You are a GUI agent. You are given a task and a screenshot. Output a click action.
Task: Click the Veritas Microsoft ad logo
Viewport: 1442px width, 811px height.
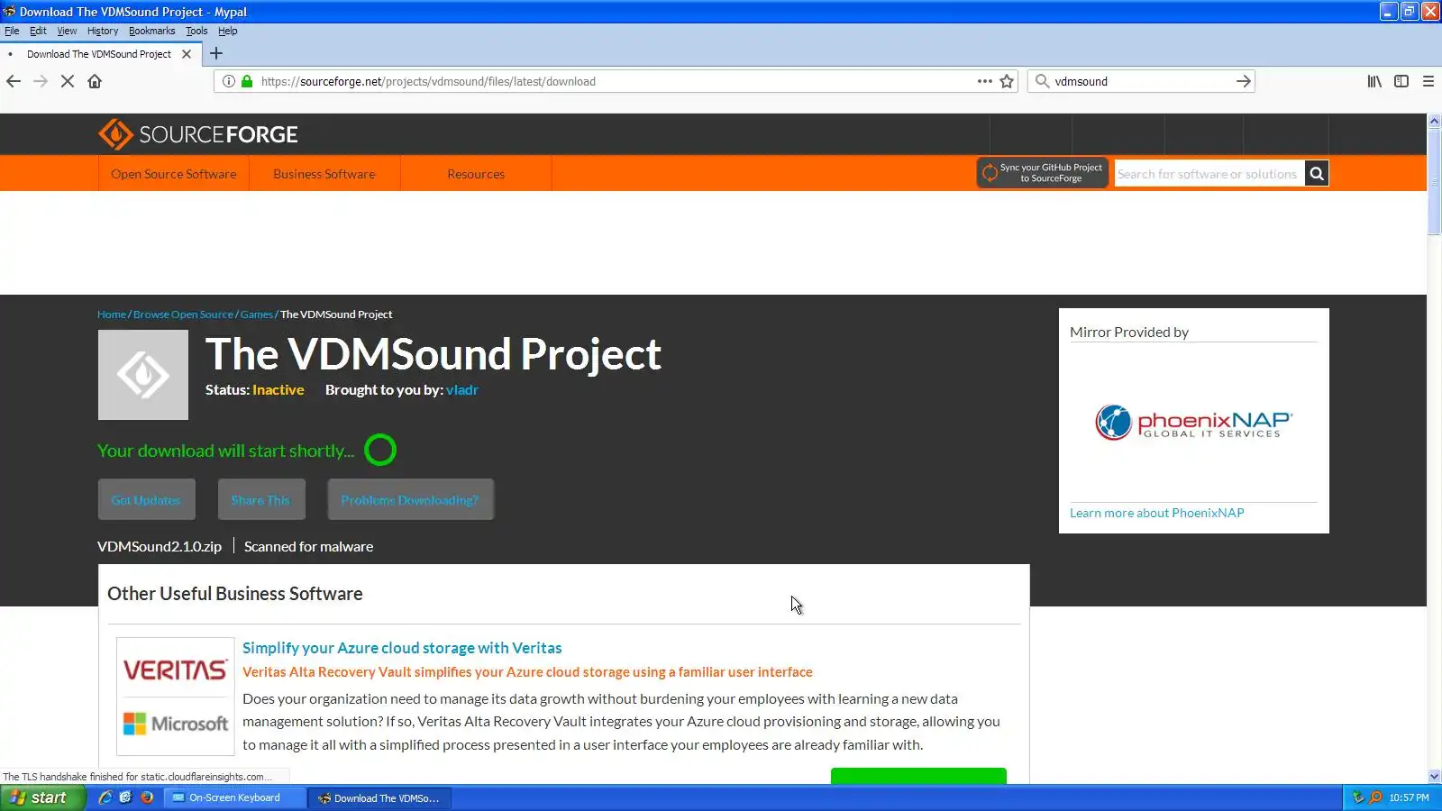[x=176, y=697]
